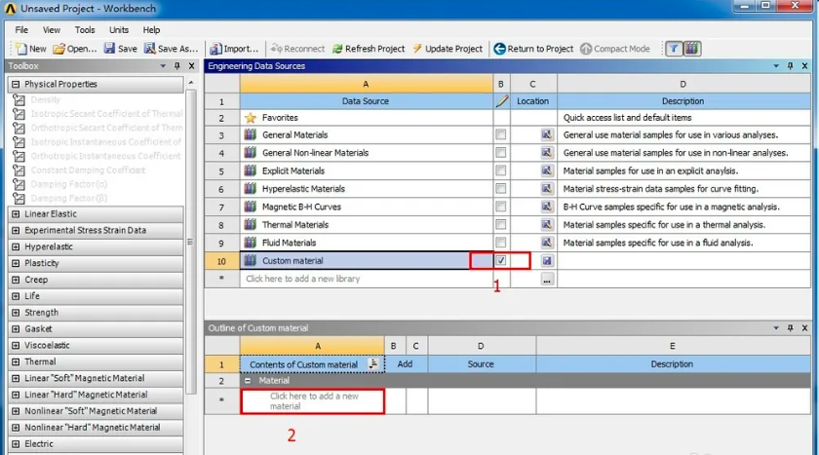The width and height of the screenshot is (819, 455).
Task: Click the browse ellipsis button for new library
Action: click(546, 280)
